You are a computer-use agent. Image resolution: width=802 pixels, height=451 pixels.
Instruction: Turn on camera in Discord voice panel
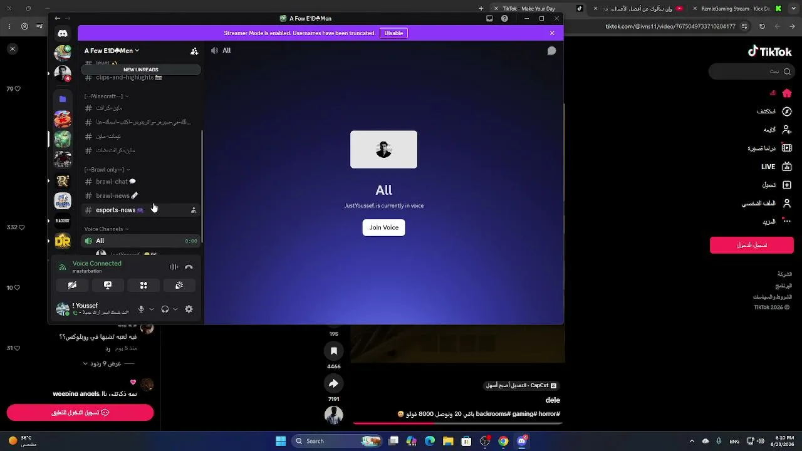pos(72,286)
